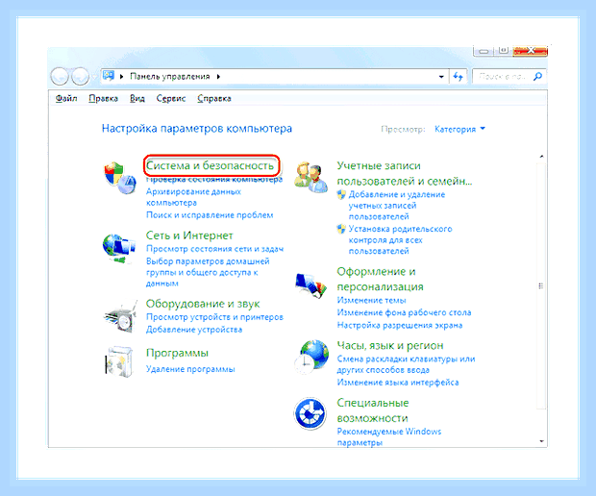The width and height of the screenshot is (596, 496).
Task: Click shield icon beside Установка родительского контроля
Action: pos(341,229)
